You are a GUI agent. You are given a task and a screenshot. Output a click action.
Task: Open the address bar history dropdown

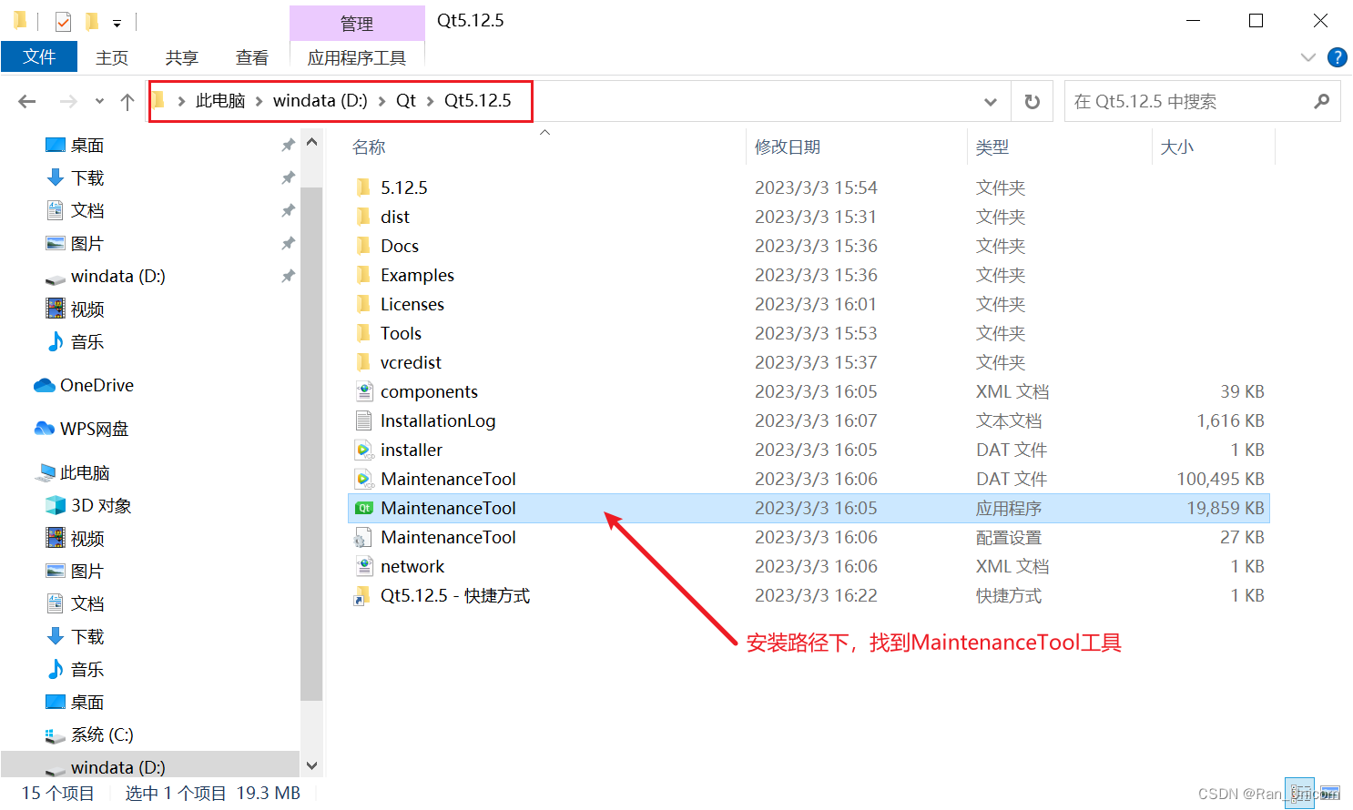(x=991, y=102)
